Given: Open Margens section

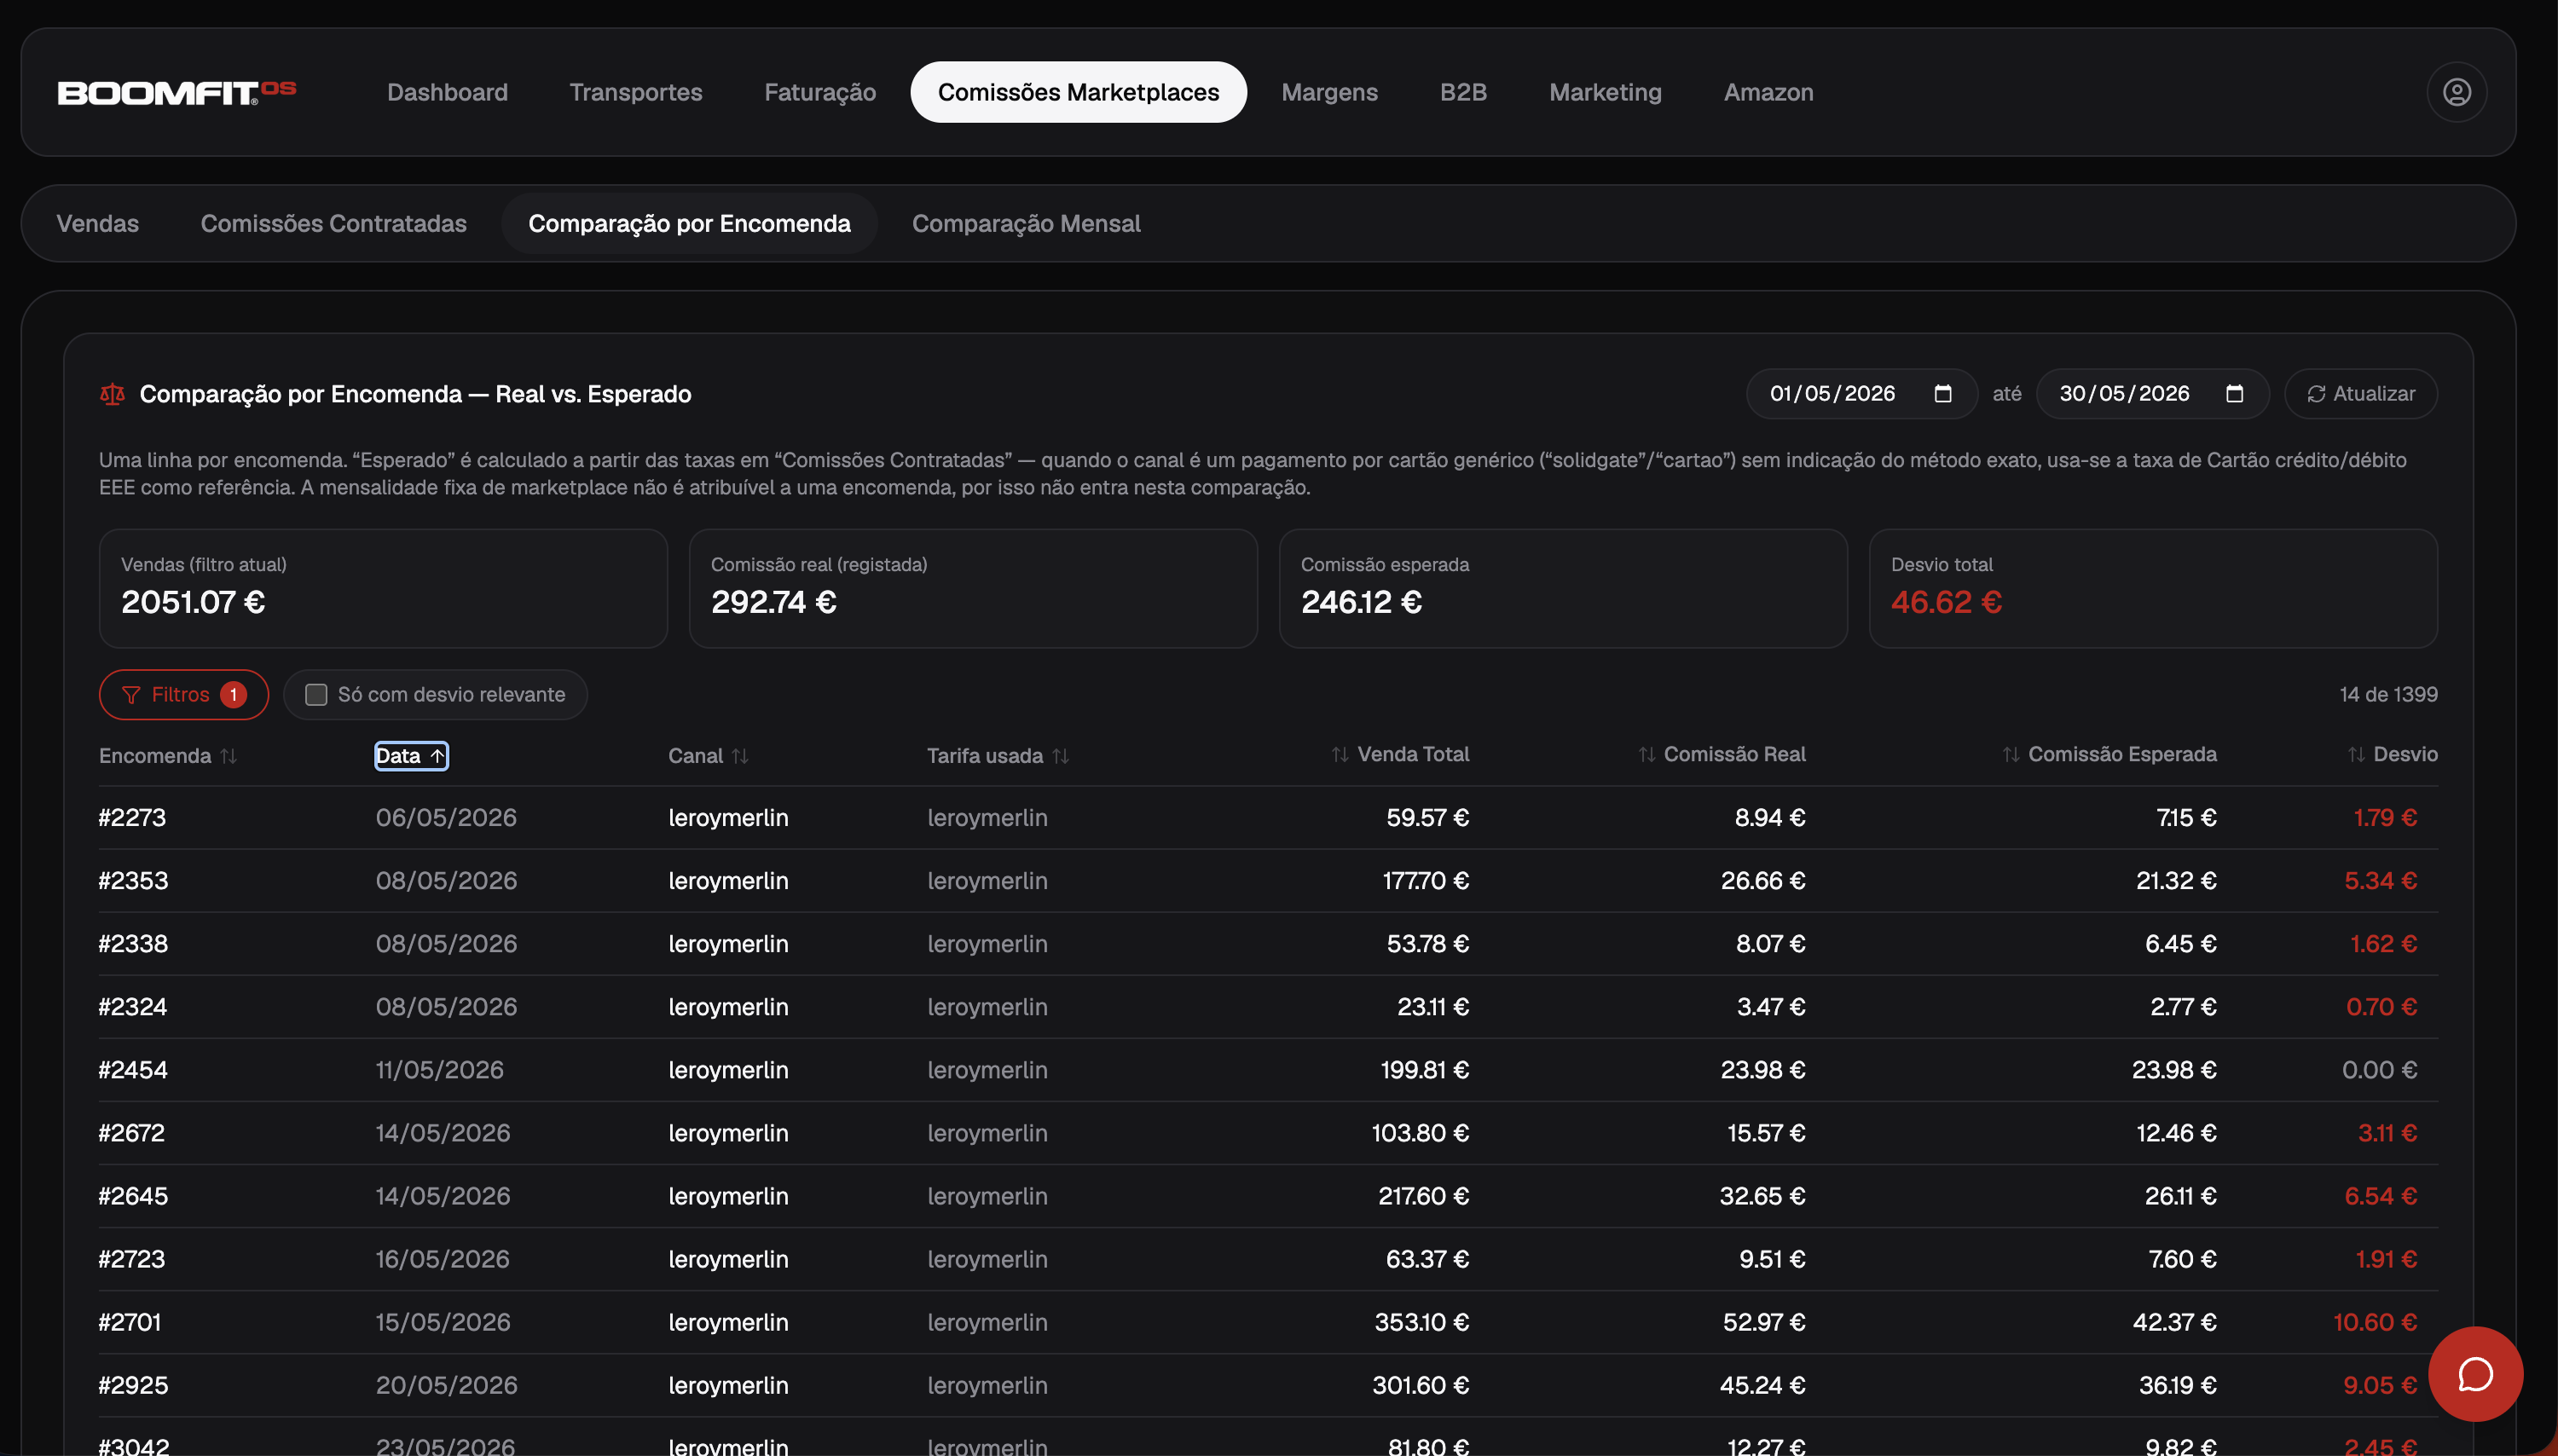Looking at the screenshot, I should [1329, 92].
